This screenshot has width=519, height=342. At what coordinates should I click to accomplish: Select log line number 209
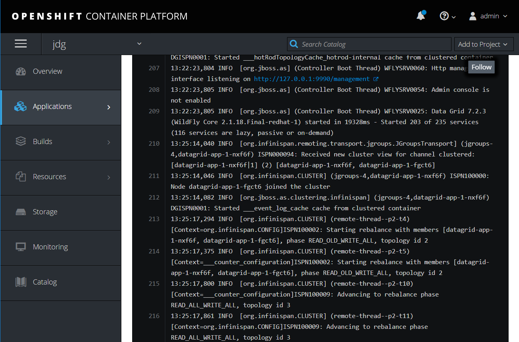[x=154, y=111]
